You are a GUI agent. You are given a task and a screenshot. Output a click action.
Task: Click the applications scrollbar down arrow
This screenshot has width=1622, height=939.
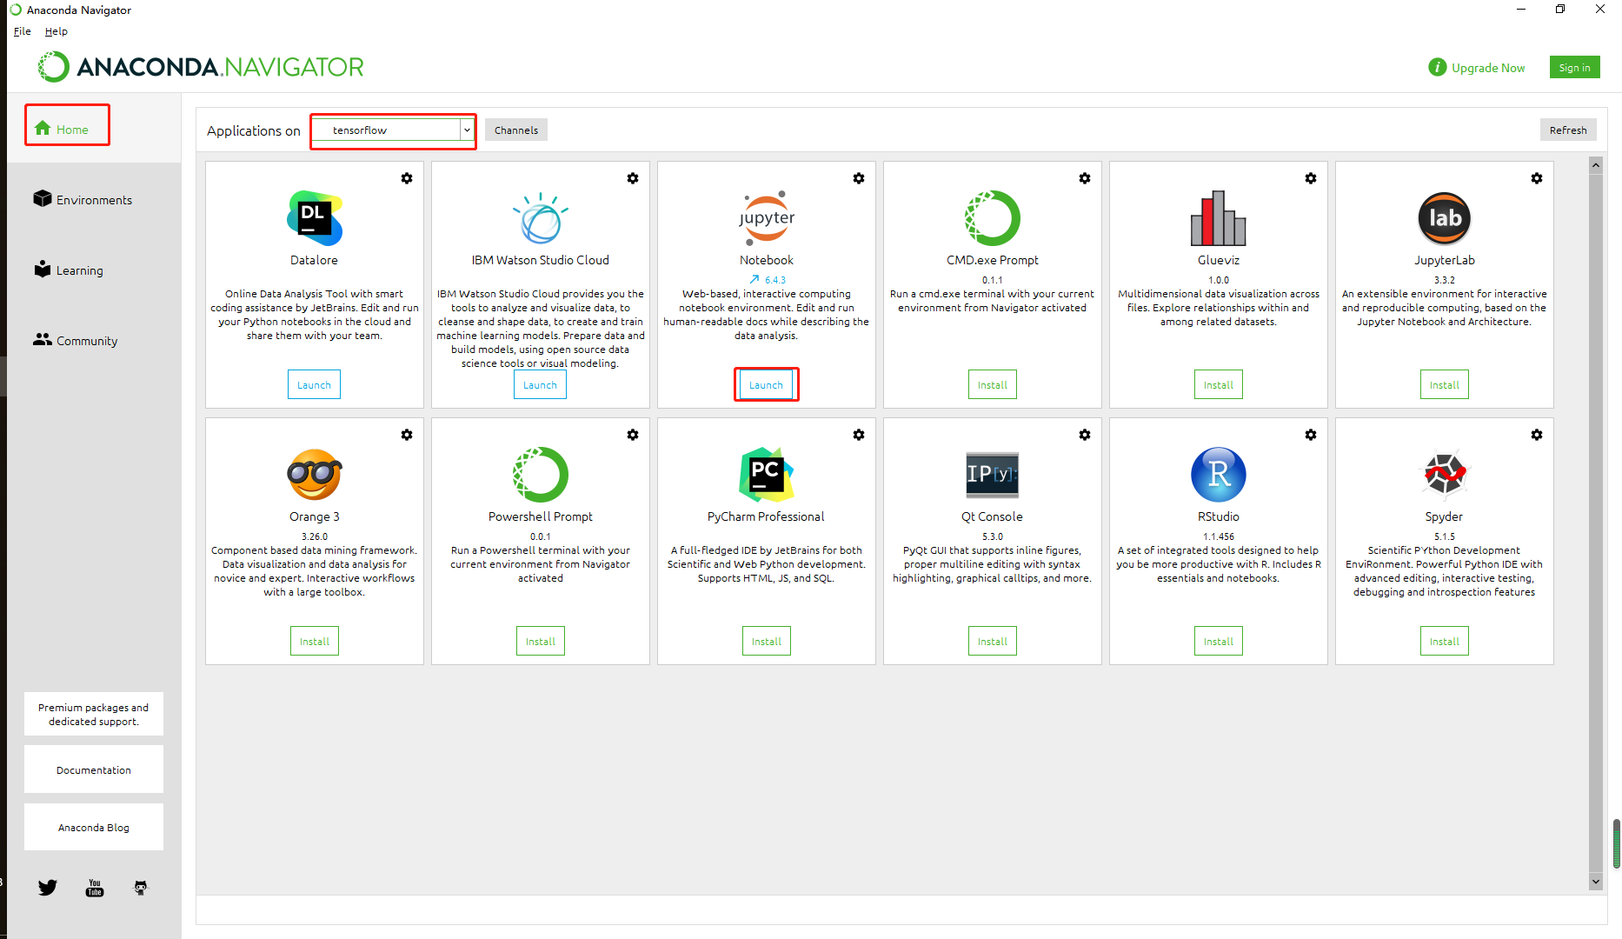(x=1596, y=882)
